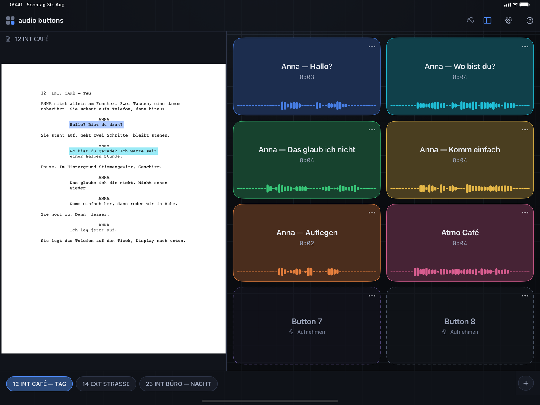Click script line Ich leg jetzt auf.
The width and height of the screenshot is (540, 405).
93,230
